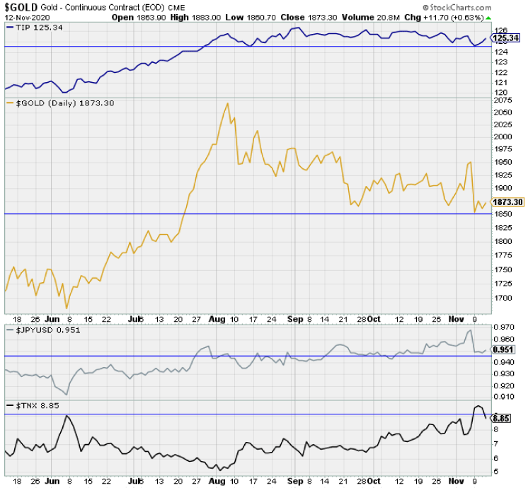Screen dimensions: 528x488
Task: Click the 1700 value on the gold price axis
Action: coord(503,298)
